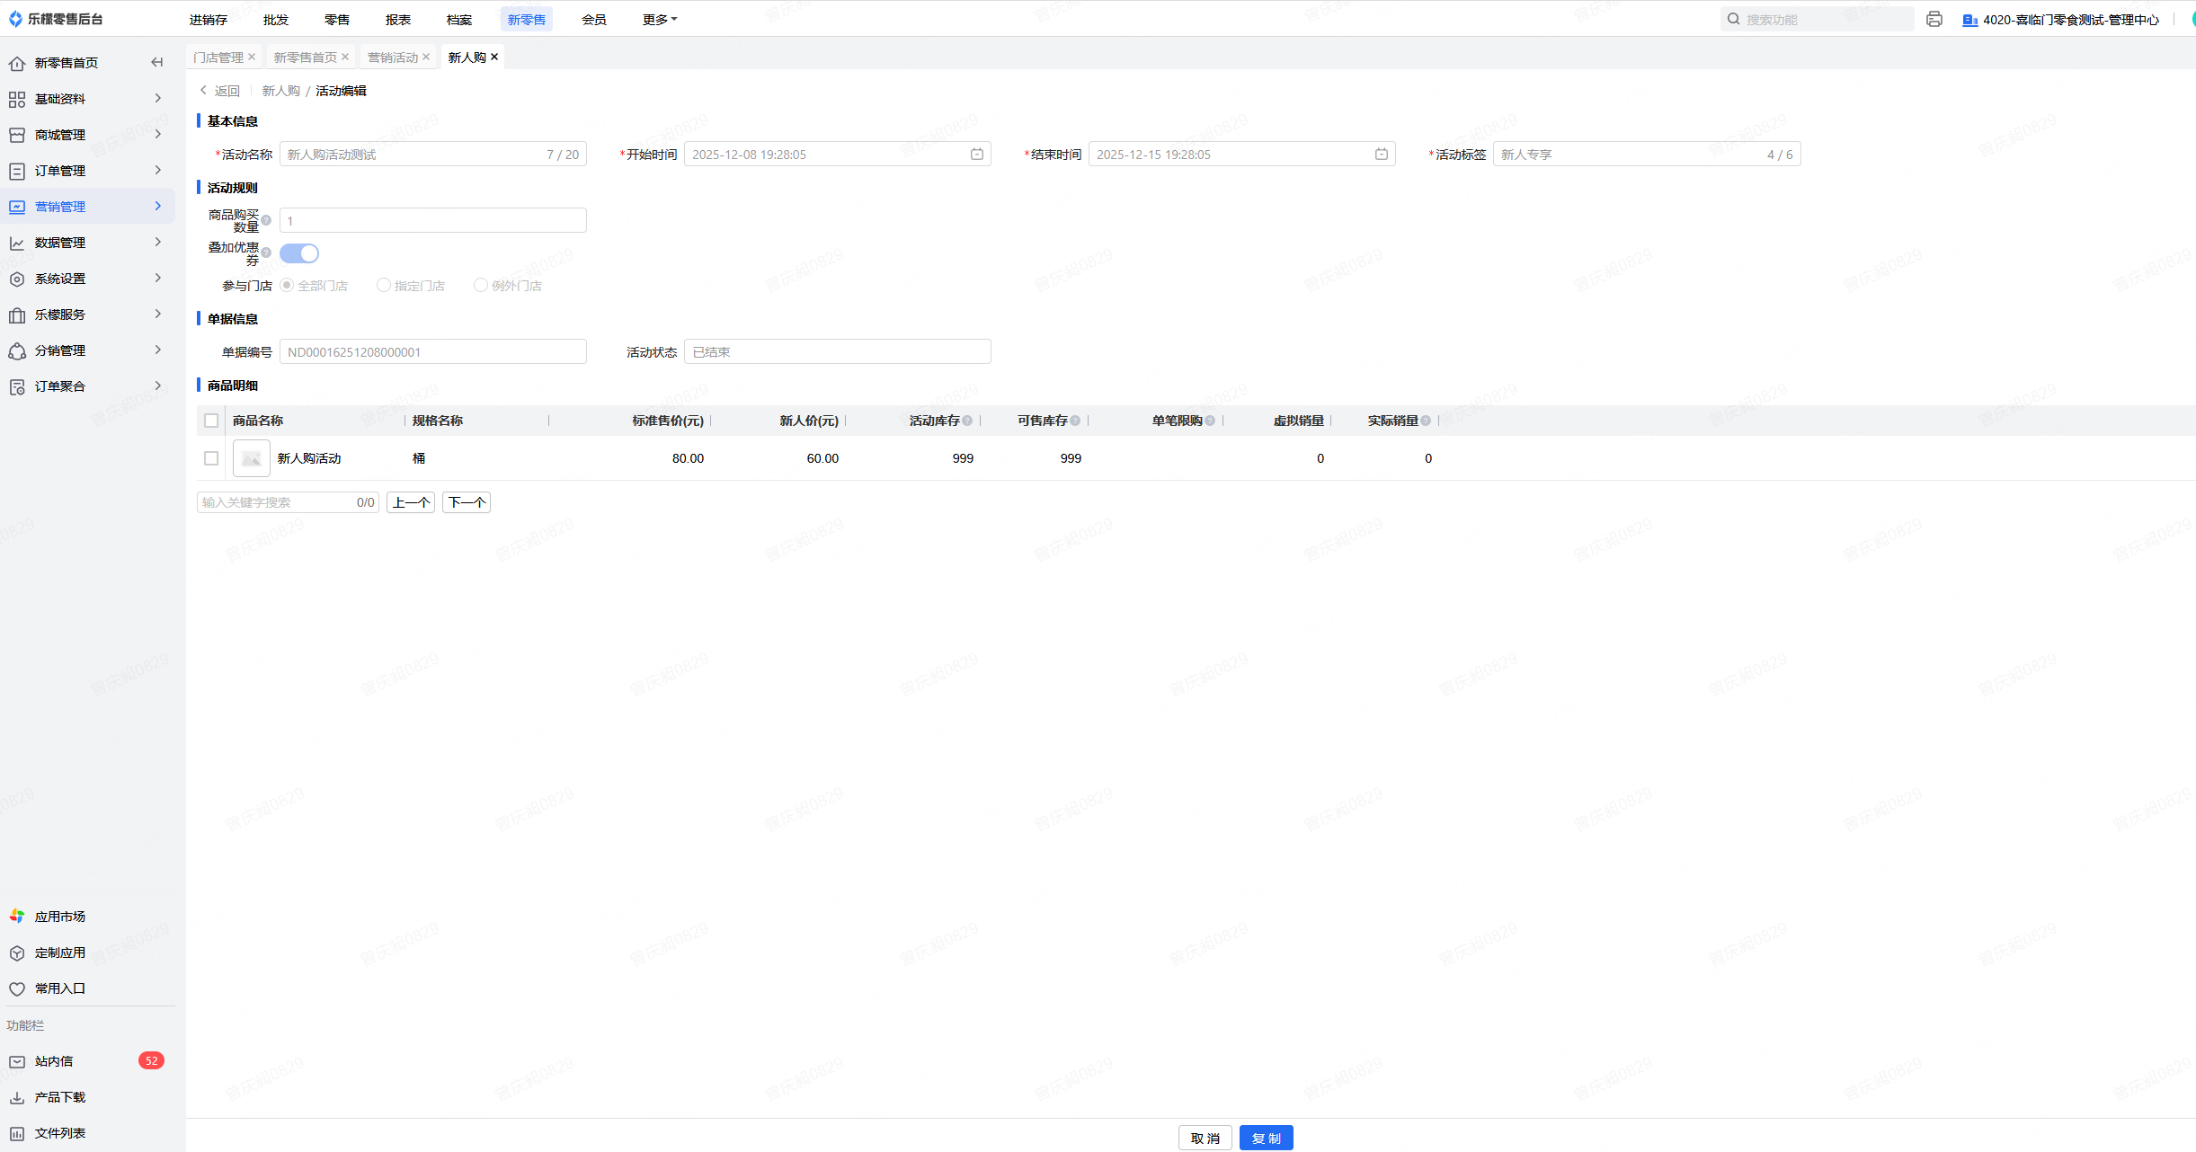This screenshot has width=2196, height=1152.
Task: Open 应用市场 from the sidebar
Action: [x=59, y=917]
